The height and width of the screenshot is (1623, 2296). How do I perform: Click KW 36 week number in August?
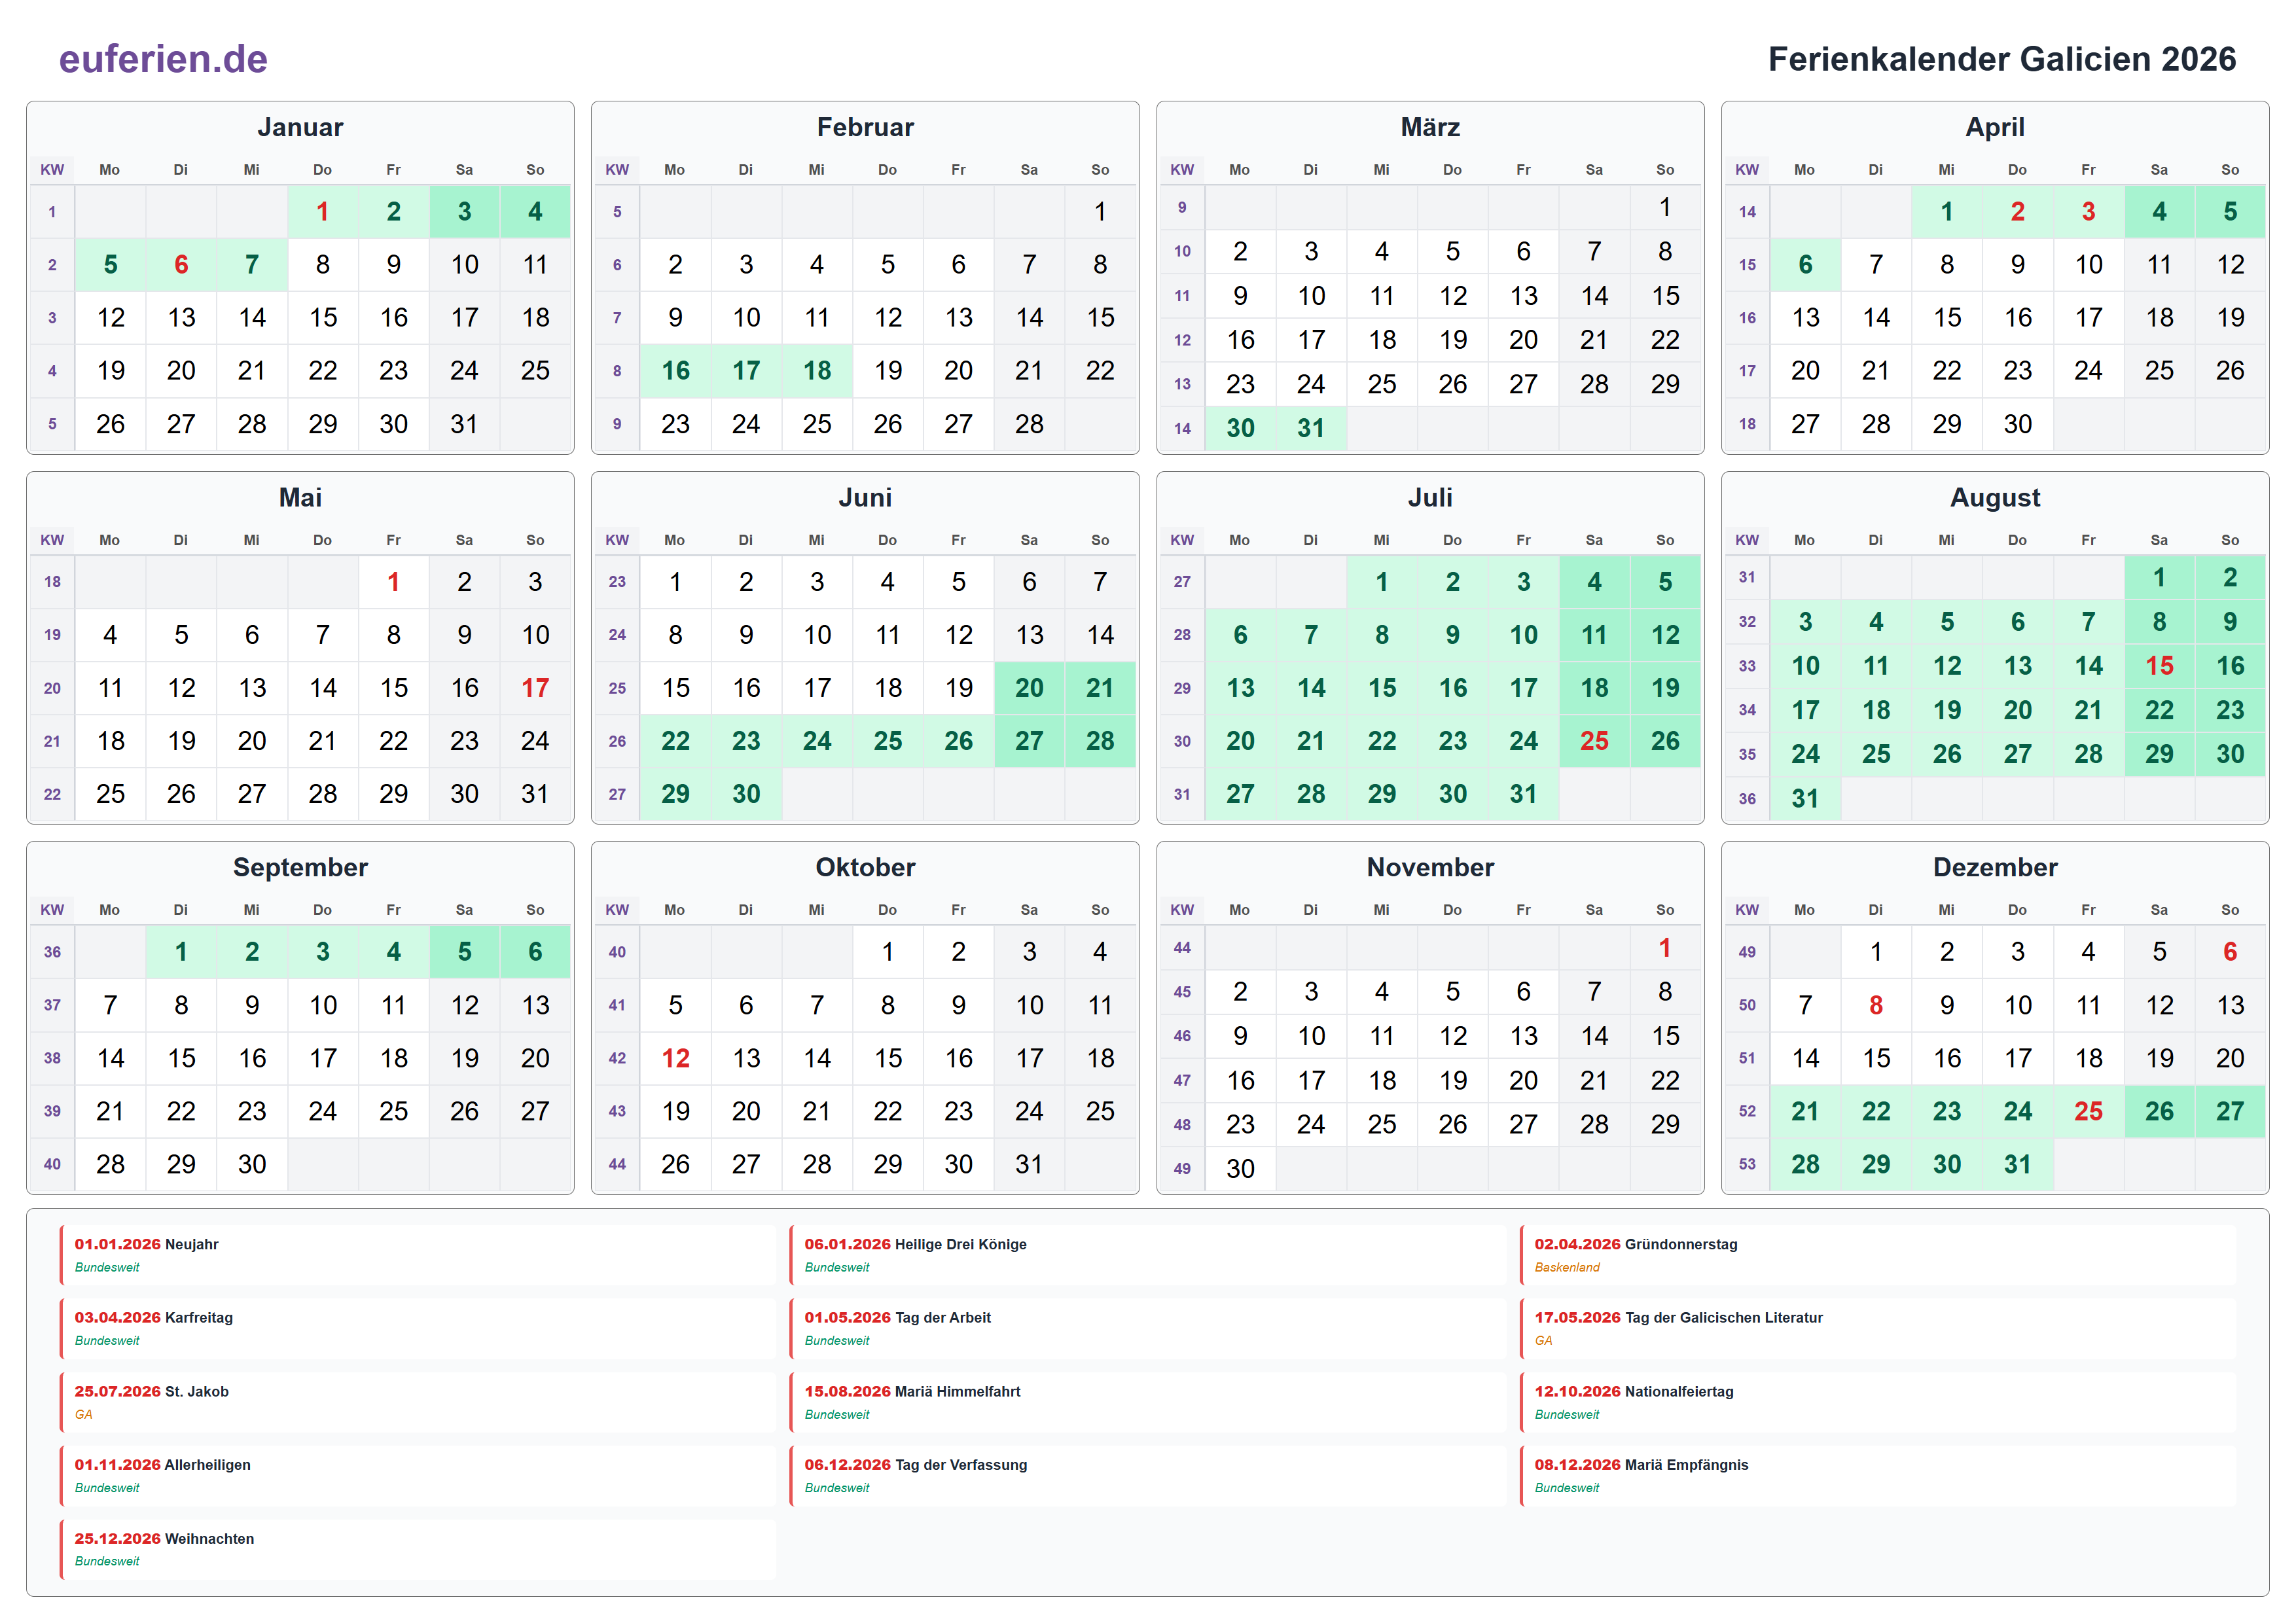[x=1747, y=798]
